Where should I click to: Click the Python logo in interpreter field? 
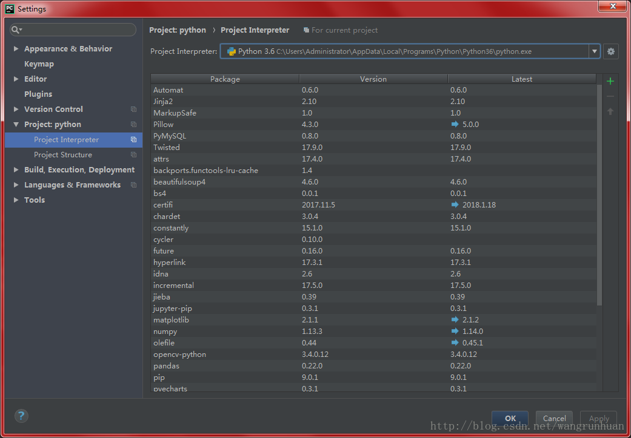[x=232, y=51]
